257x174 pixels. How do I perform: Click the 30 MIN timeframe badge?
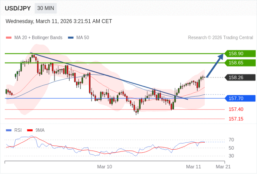[x=46, y=8]
